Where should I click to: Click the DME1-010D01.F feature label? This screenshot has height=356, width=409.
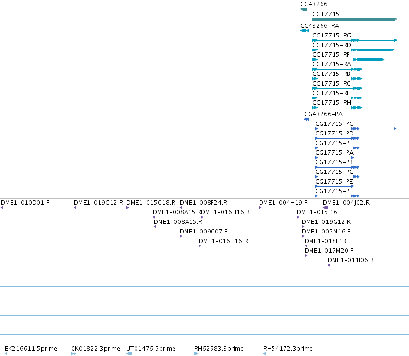pos(25,203)
